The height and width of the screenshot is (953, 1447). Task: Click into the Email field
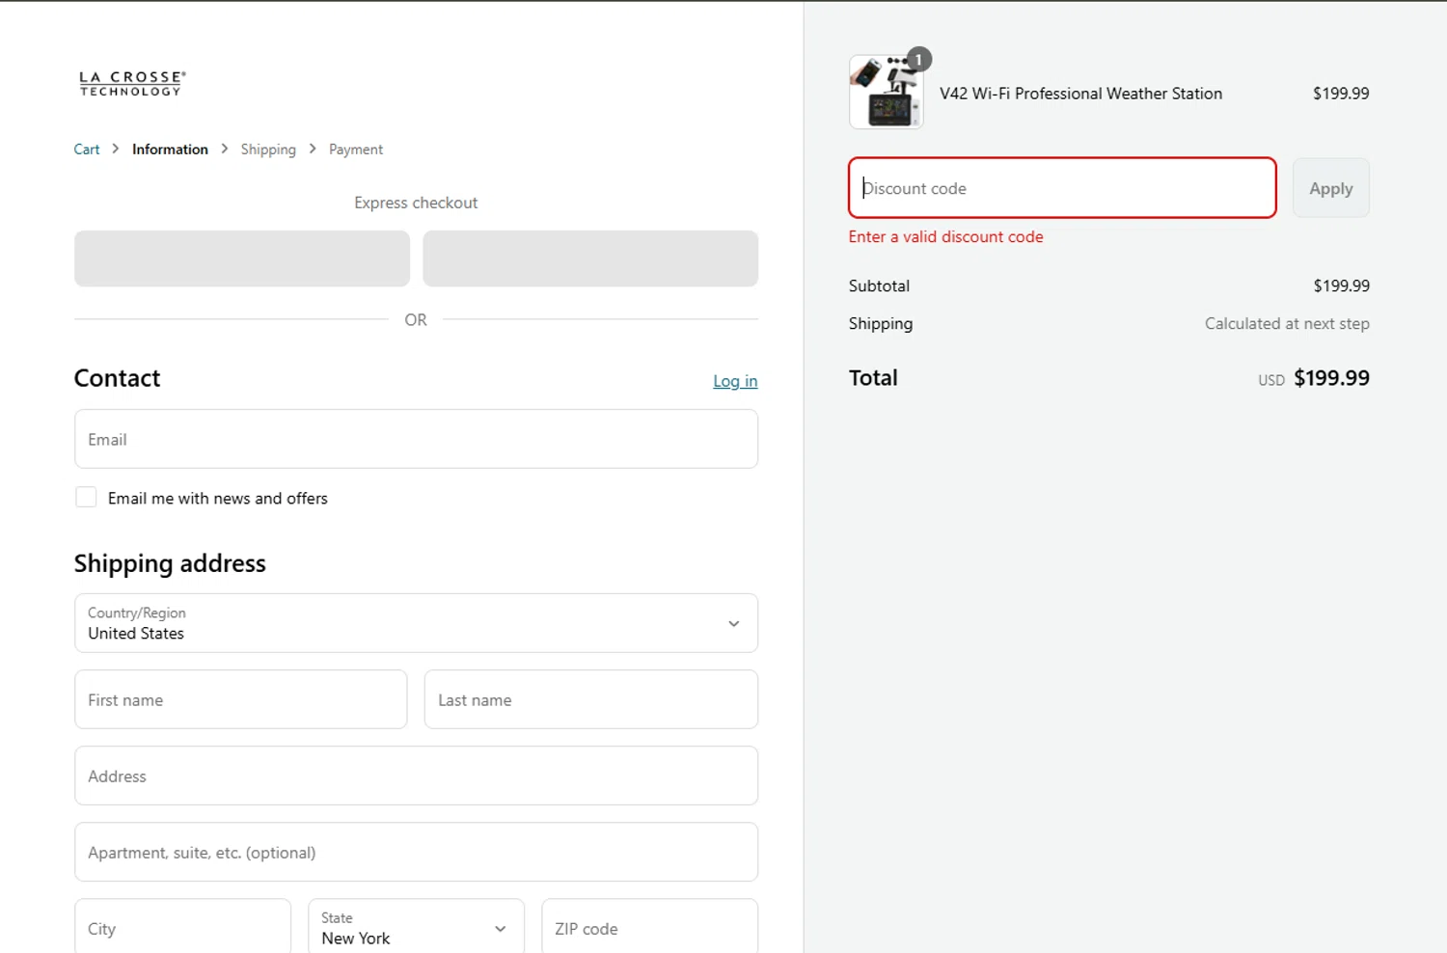pos(416,440)
